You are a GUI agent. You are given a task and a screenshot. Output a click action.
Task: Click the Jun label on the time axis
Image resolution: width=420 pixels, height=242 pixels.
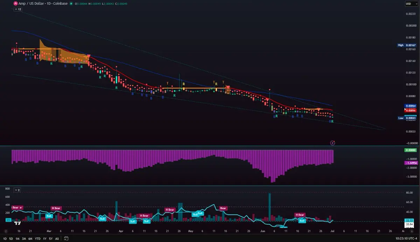tap(263, 231)
